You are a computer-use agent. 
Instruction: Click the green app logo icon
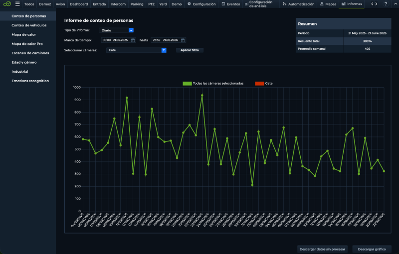(7, 4)
